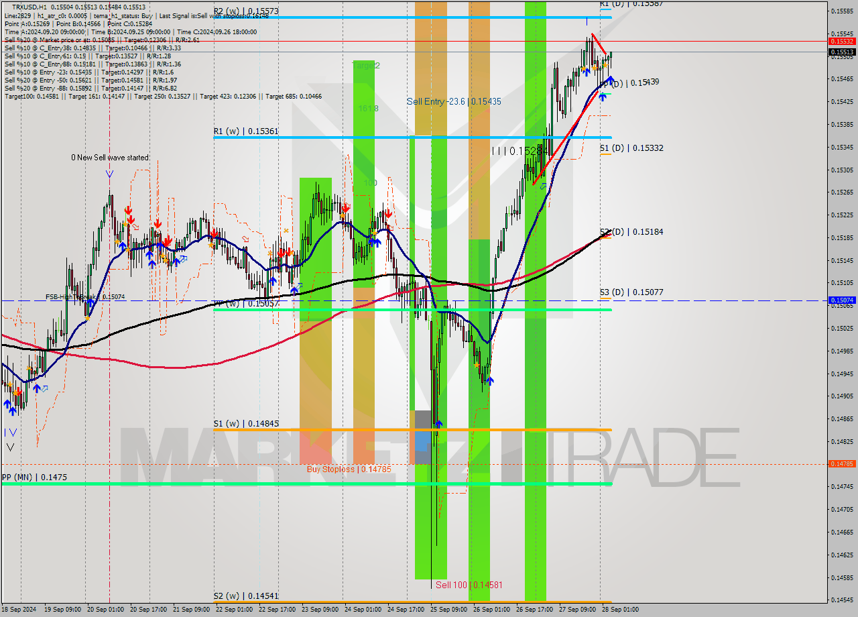This screenshot has width=858, height=617.
Task: Click the 'Last Signal is:Sell with stoploss' text
Action: pos(202,15)
